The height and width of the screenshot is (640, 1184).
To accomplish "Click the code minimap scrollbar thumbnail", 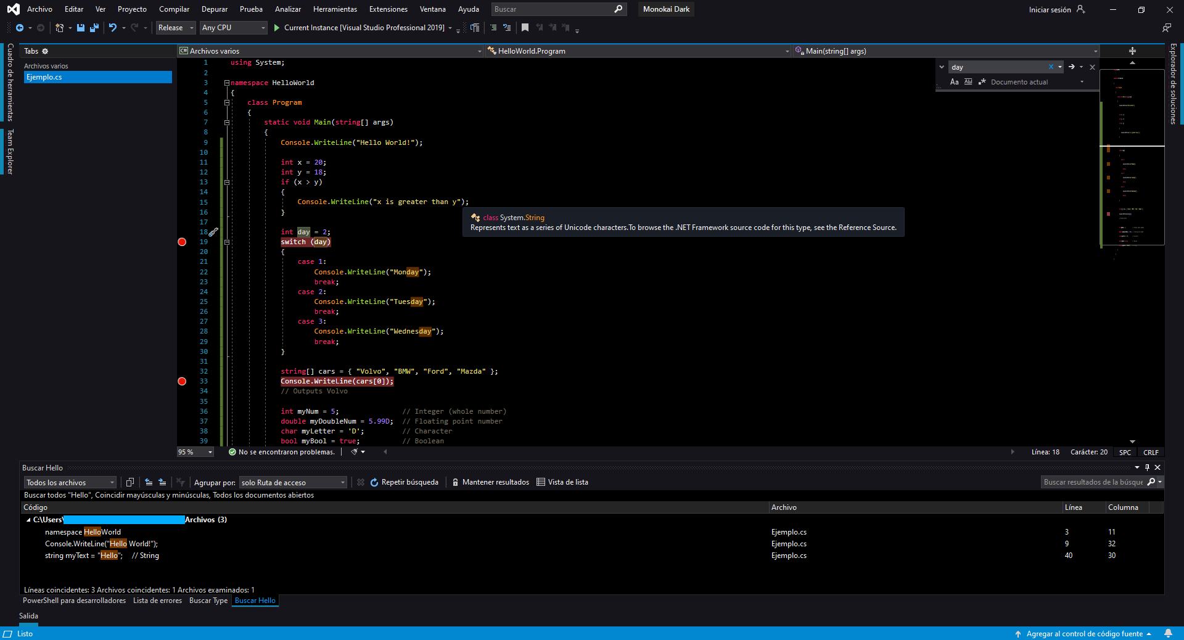I will click(x=1132, y=157).
